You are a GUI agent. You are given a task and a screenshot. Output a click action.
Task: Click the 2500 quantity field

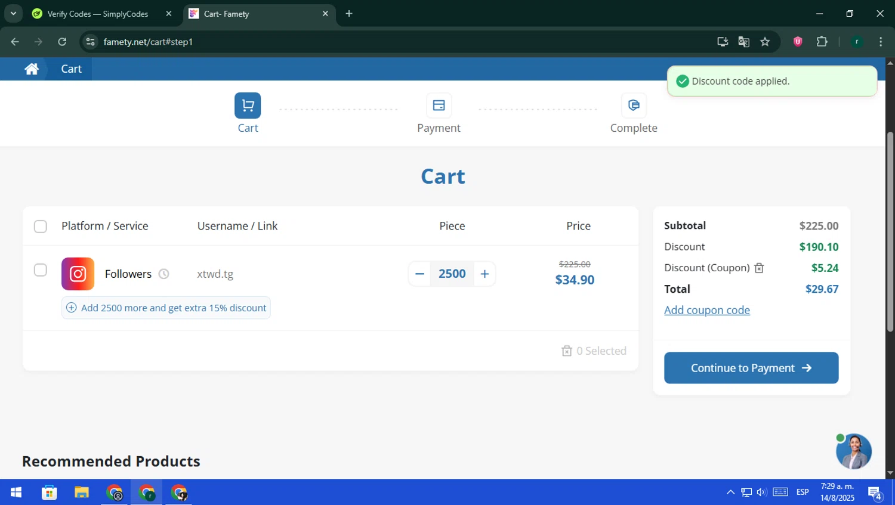coord(452,274)
